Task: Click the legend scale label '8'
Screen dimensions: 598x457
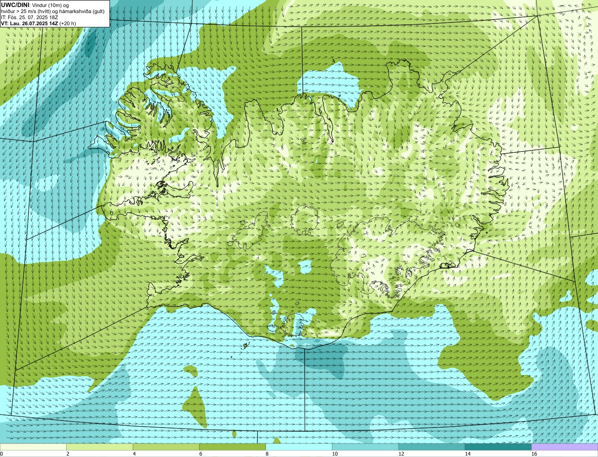Action: pyautogui.click(x=267, y=454)
